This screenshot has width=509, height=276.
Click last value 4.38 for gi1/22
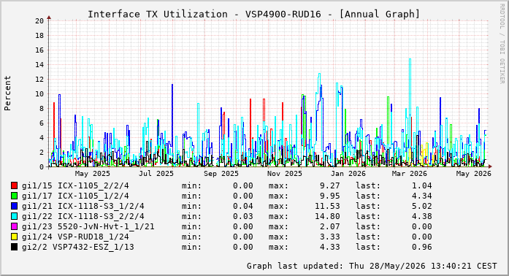422,216
